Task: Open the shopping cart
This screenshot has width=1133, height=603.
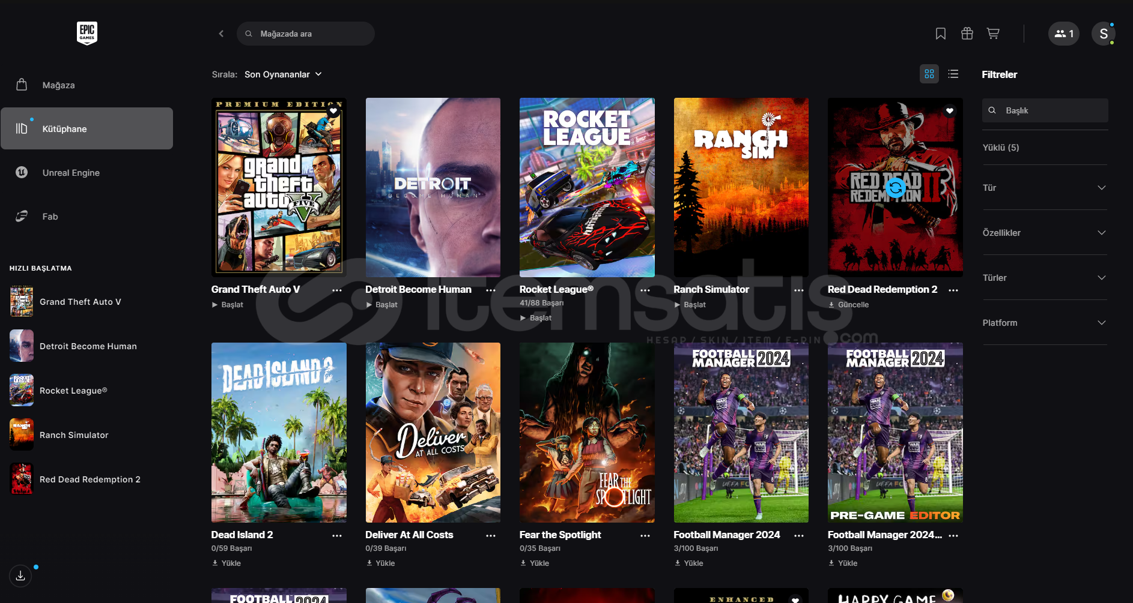Action: point(994,34)
